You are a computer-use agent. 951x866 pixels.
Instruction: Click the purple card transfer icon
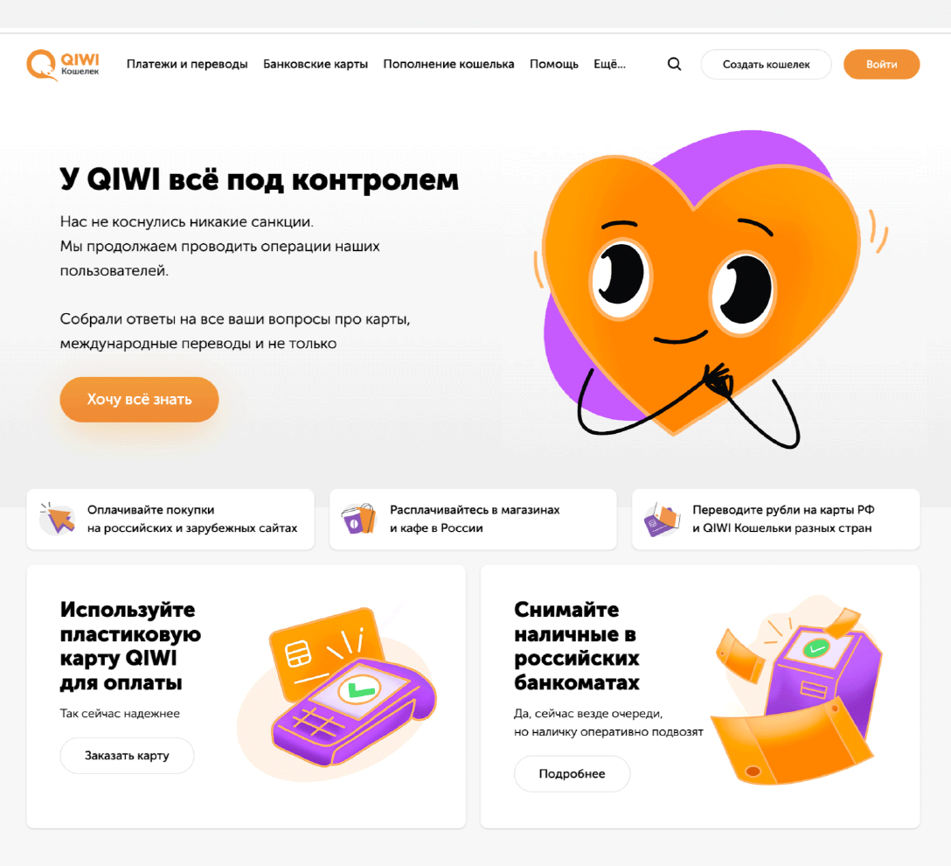(x=662, y=520)
